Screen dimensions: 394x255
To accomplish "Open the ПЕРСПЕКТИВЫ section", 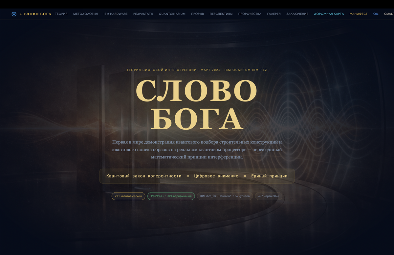I will (221, 14).
